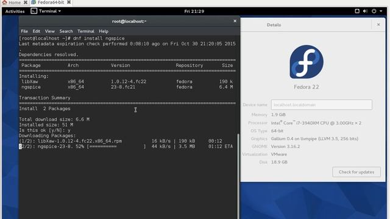Open the Terminal menu in menu bar

pos(86,31)
